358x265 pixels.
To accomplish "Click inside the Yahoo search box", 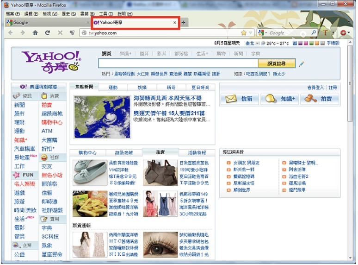I will 178,63.
